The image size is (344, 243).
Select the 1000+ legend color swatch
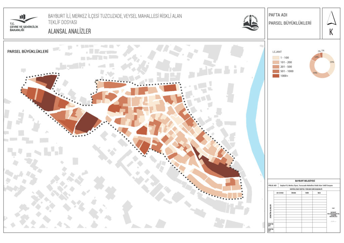coord(276,76)
